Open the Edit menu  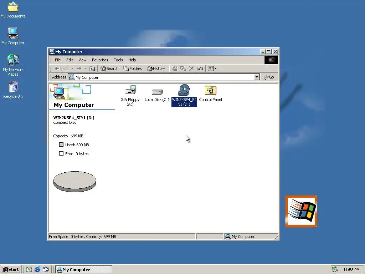pos(70,60)
